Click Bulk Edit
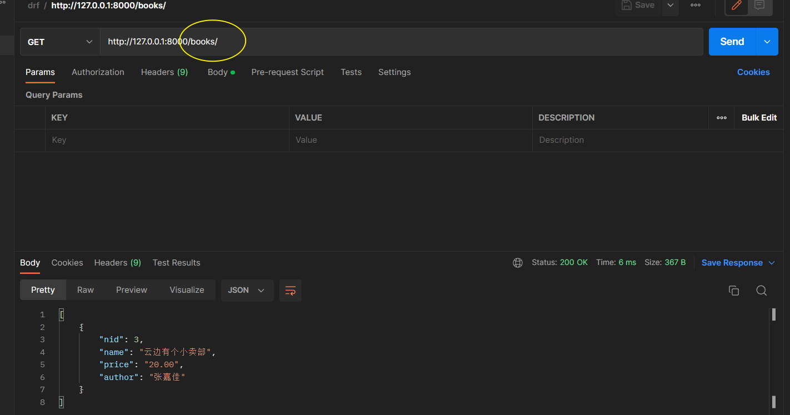The image size is (790, 415). (x=759, y=118)
